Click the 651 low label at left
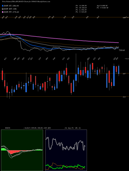The height and width of the screenshot is (171, 129). [5, 59]
